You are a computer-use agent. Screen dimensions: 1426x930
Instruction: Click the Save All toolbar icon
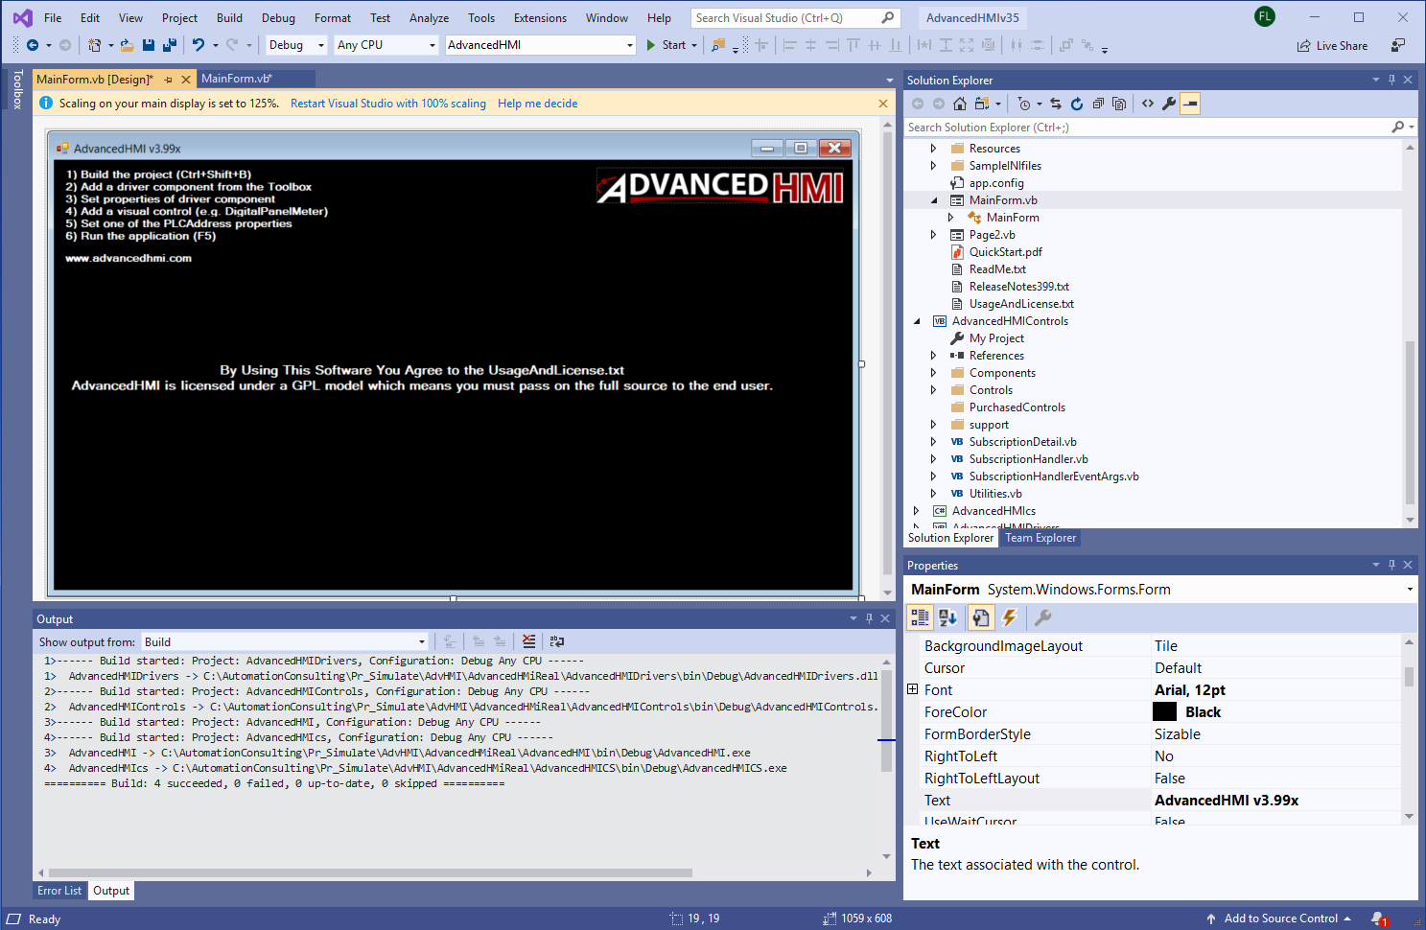[x=170, y=45]
